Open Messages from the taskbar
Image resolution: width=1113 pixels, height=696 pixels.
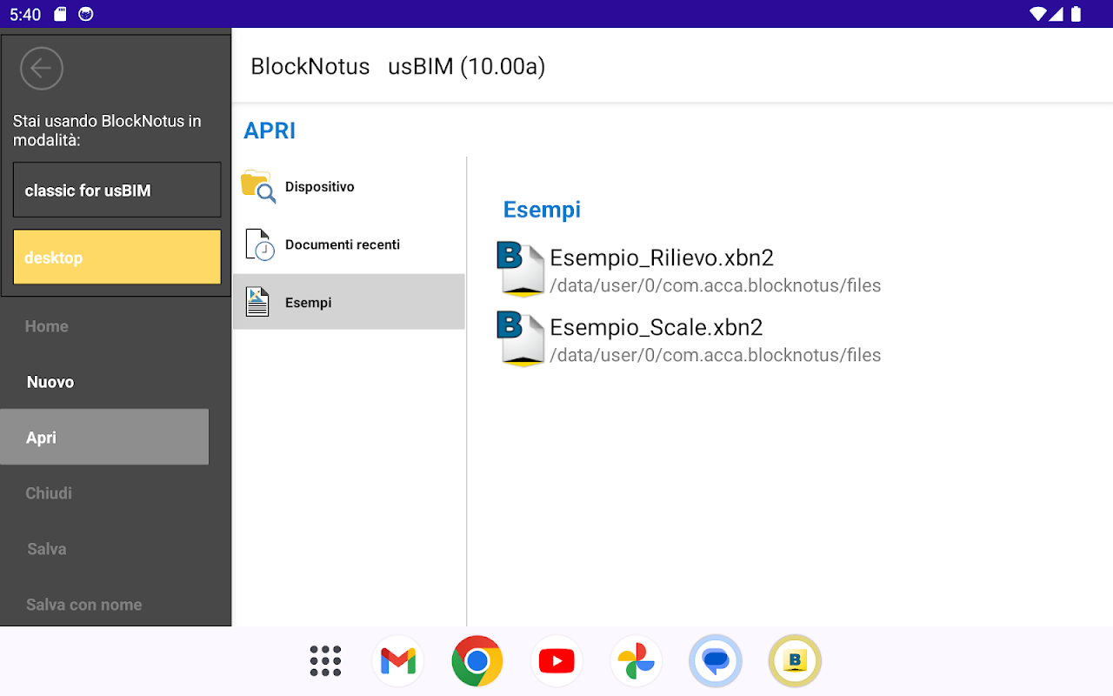(x=716, y=661)
